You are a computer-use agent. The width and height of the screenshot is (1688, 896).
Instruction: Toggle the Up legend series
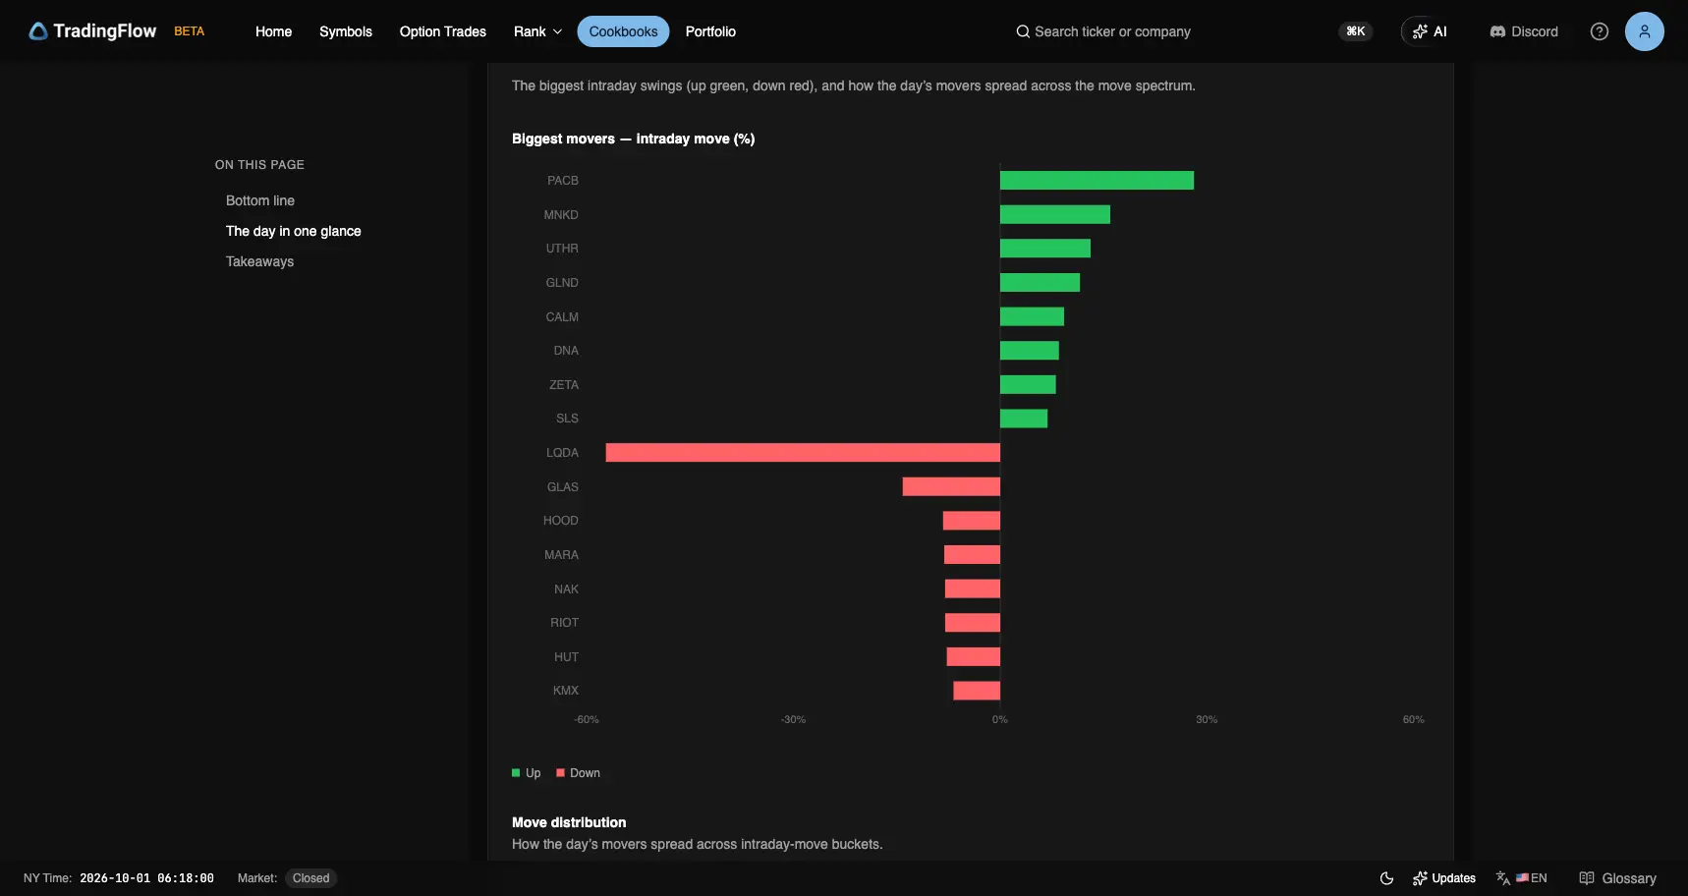coord(527,773)
